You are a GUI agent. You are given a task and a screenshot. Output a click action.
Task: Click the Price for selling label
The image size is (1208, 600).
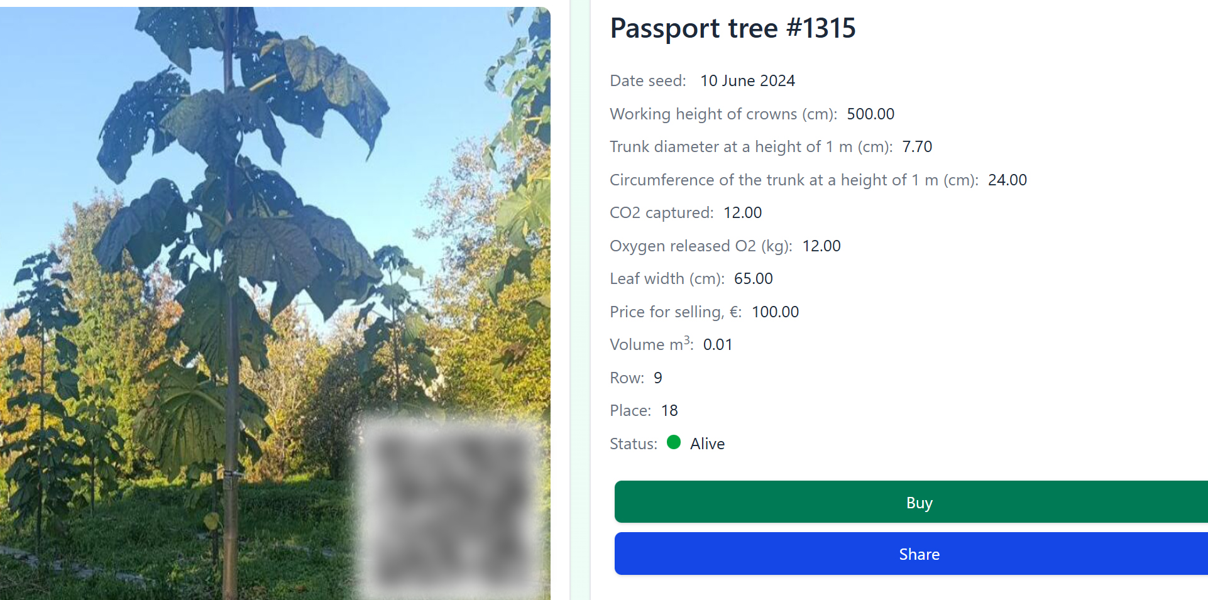pos(675,312)
